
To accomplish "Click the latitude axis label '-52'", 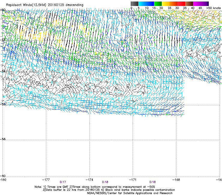I will click(x=3, y=40).
